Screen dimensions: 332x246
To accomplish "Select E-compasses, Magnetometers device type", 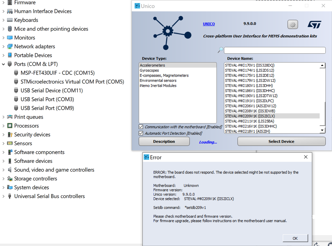I will (x=178, y=76).
